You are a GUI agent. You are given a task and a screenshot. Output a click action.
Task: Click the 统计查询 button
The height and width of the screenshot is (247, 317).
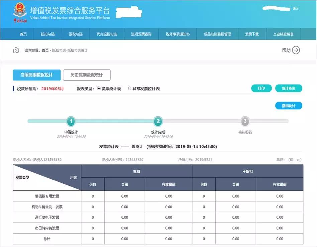(288, 88)
